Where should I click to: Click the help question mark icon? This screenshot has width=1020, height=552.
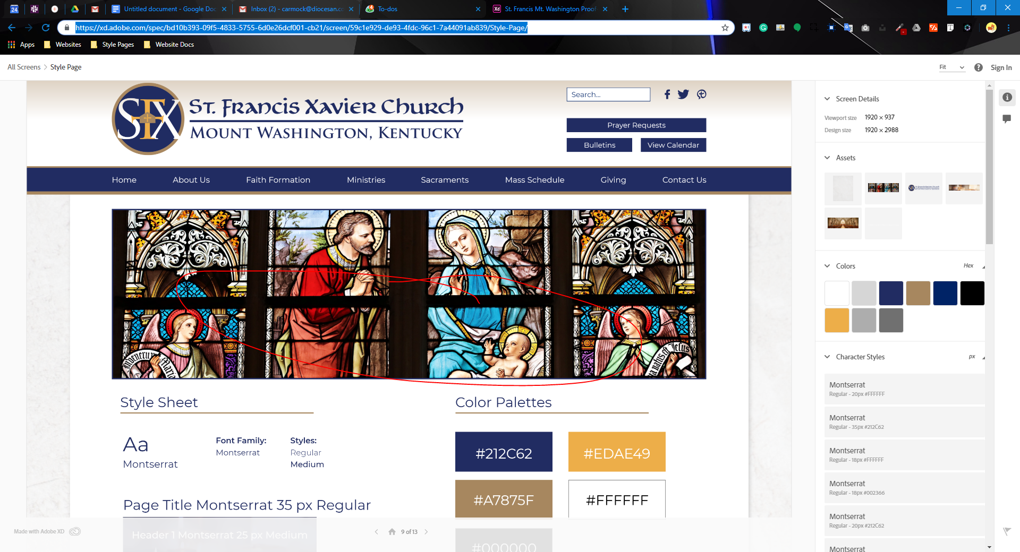pyautogui.click(x=978, y=67)
